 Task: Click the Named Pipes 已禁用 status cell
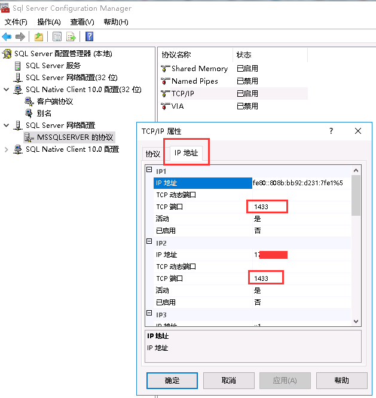point(247,81)
